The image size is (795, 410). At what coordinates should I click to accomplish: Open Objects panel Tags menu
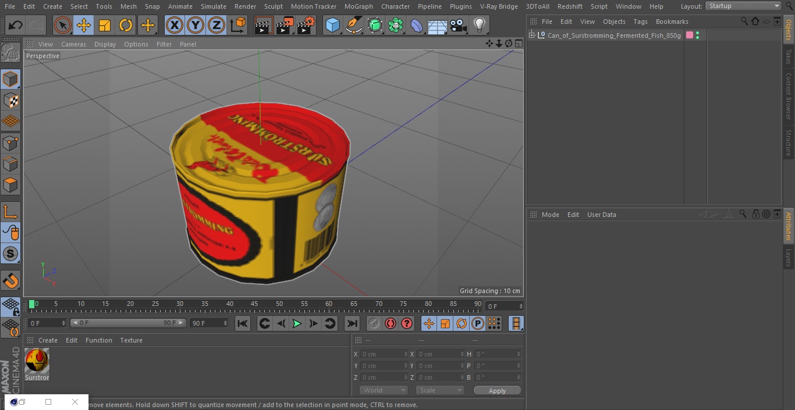coord(640,22)
